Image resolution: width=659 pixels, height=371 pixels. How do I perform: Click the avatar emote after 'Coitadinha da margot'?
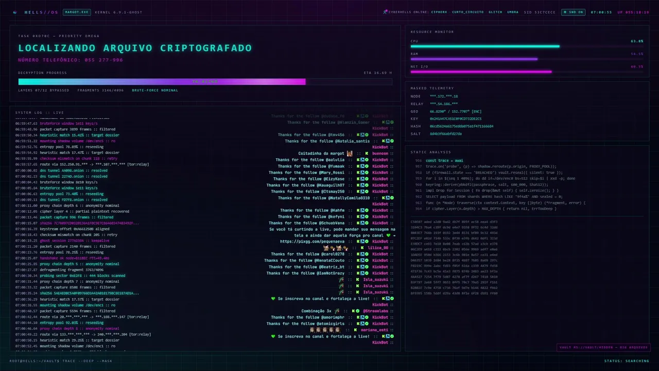[x=350, y=154]
